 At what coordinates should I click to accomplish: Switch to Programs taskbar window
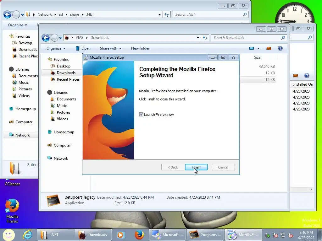(205, 235)
